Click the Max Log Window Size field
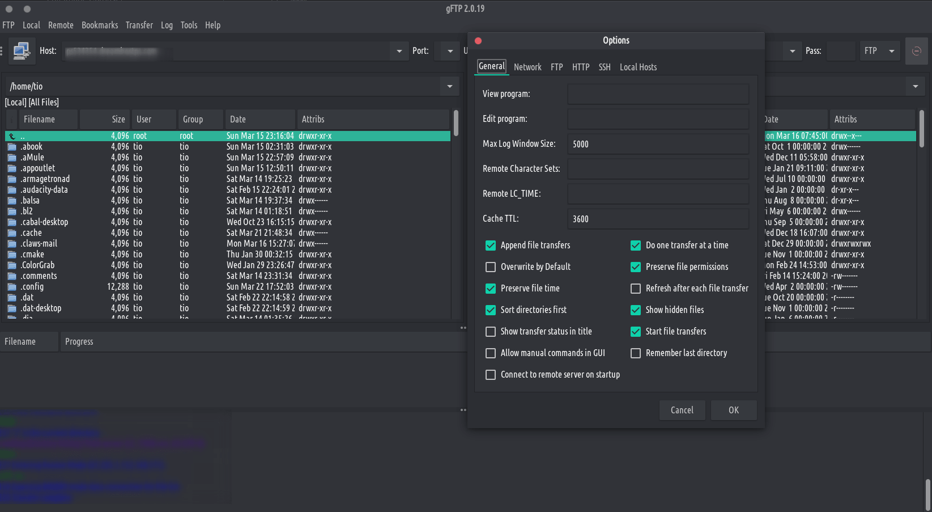 coord(658,144)
